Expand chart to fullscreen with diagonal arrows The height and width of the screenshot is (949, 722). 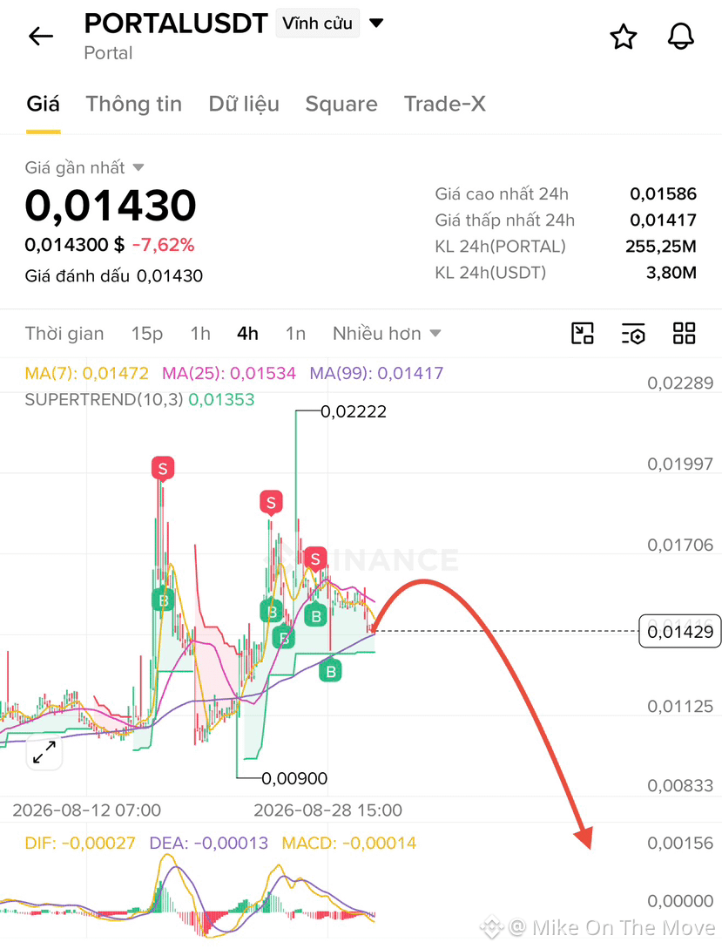44,752
